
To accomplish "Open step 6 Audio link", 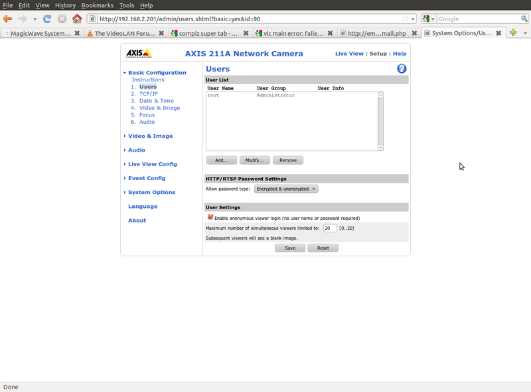I will coord(147,122).
